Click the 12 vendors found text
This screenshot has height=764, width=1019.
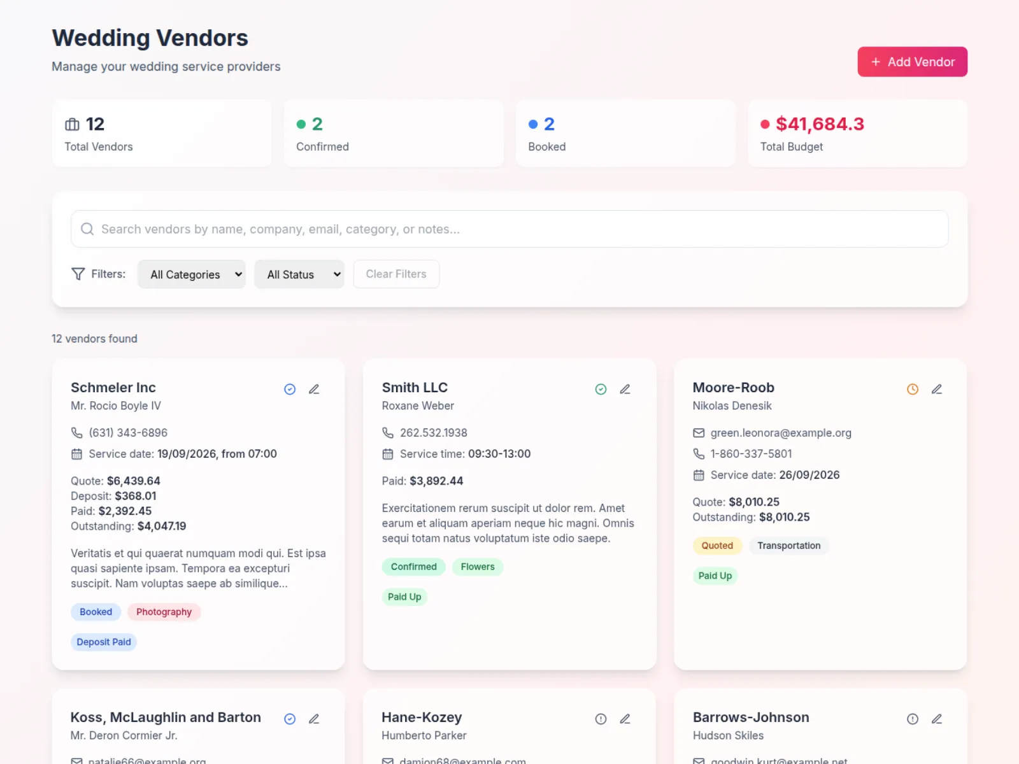pos(94,339)
